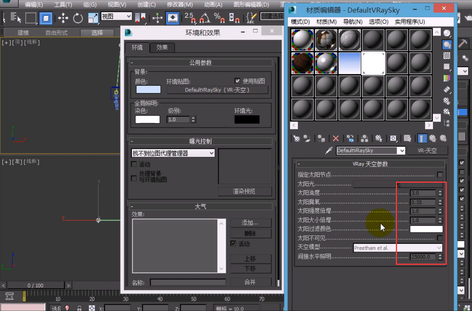Expand the exposure control type dropdown
Screen dimensions: 472x311
coord(173,153)
